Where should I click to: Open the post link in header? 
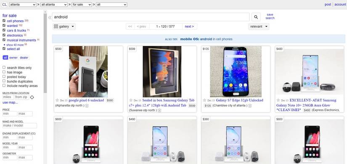pos(328,5)
